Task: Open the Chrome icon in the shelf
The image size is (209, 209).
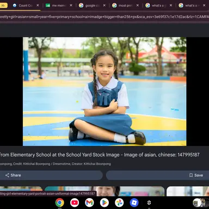Action: [60, 202]
